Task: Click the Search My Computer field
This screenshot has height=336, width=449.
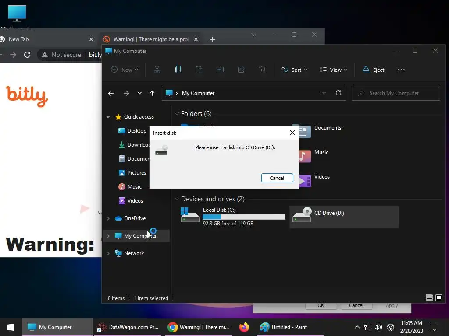Action: pos(396,93)
